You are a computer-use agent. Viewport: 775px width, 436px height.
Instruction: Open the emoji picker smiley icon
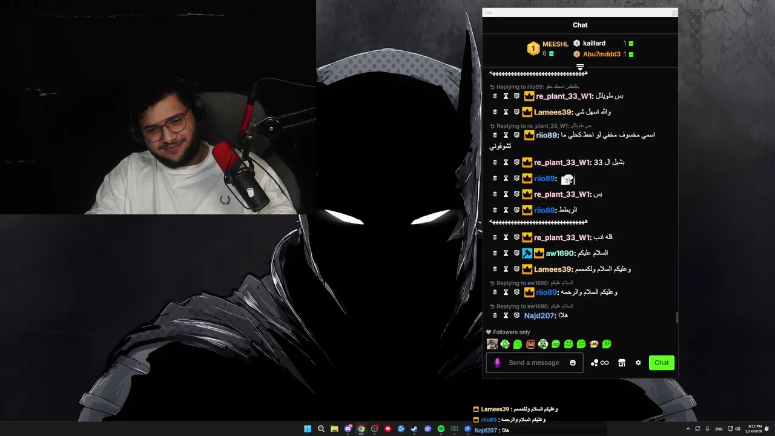point(573,363)
